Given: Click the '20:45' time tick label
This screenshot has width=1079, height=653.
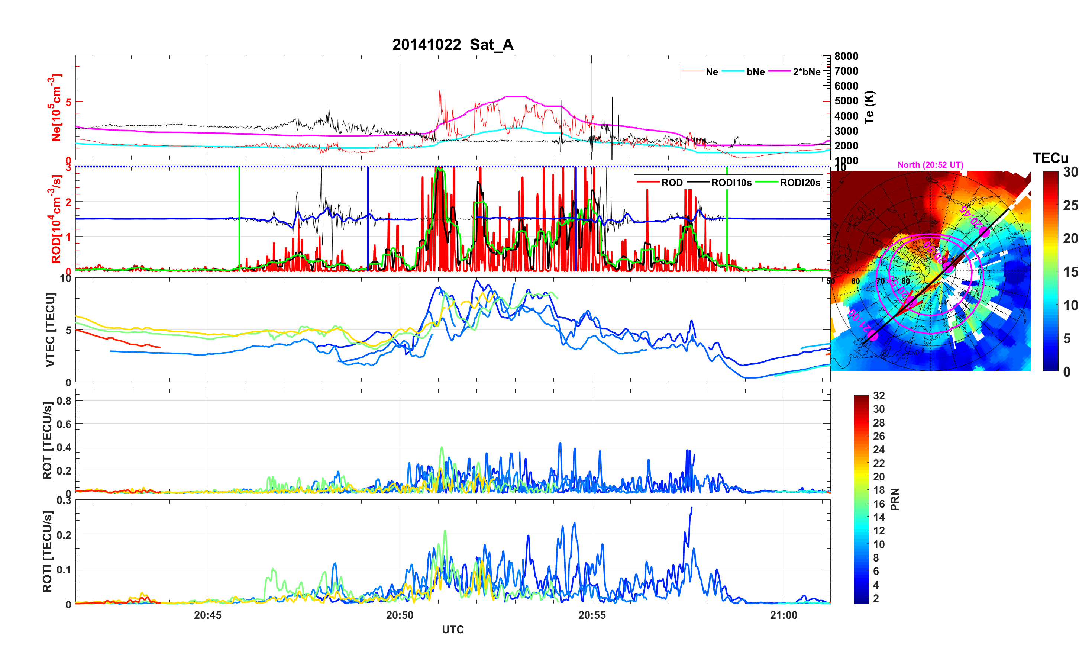Looking at the screenshot, I should coord(207,615).
